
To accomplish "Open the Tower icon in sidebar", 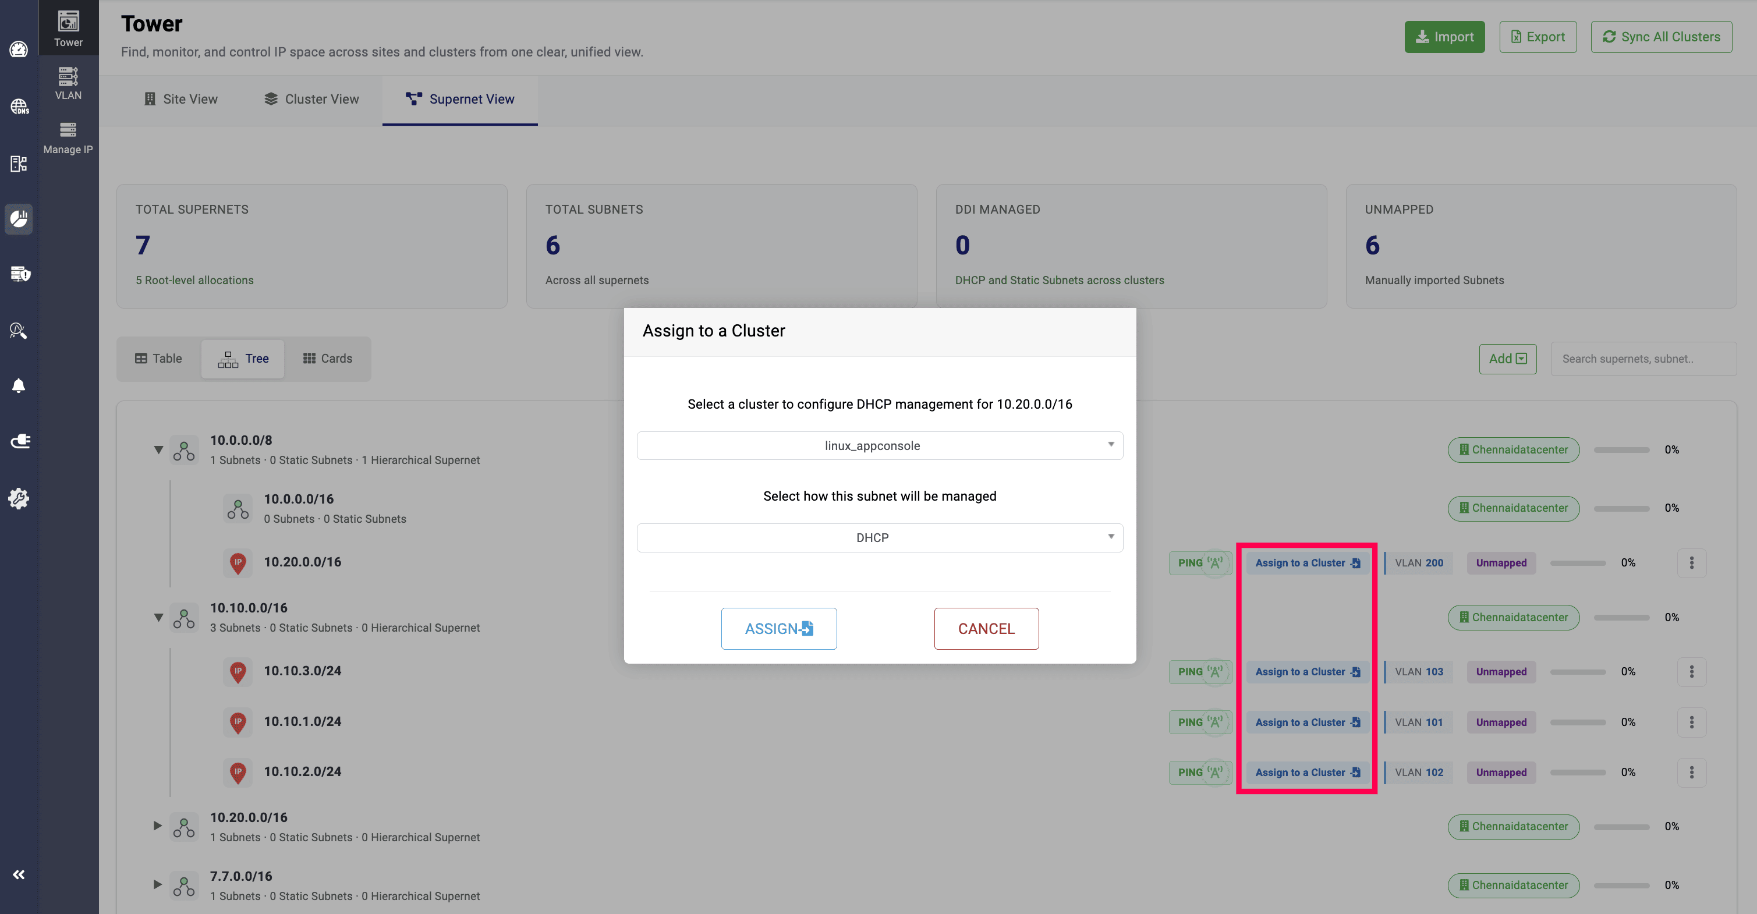I will [x=68, y=28].
